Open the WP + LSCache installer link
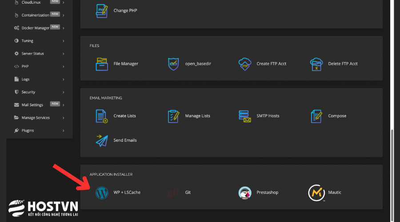This screenshot has height=222, width=400. (127, 192)
